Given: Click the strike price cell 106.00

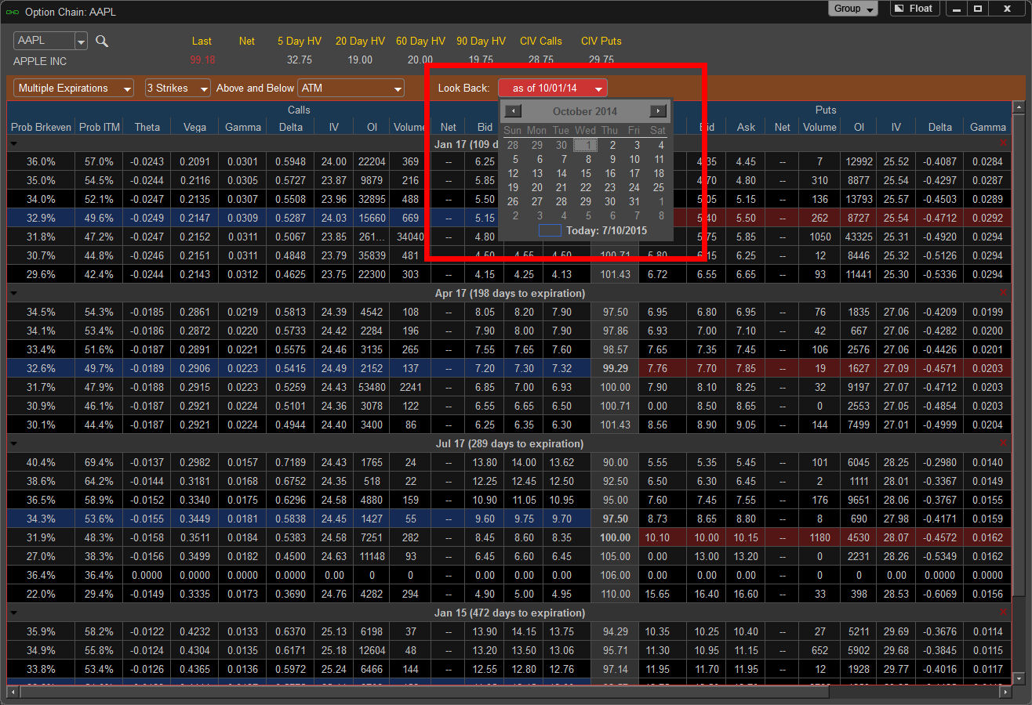Looking at the screenshot, I should pos(615,575).
